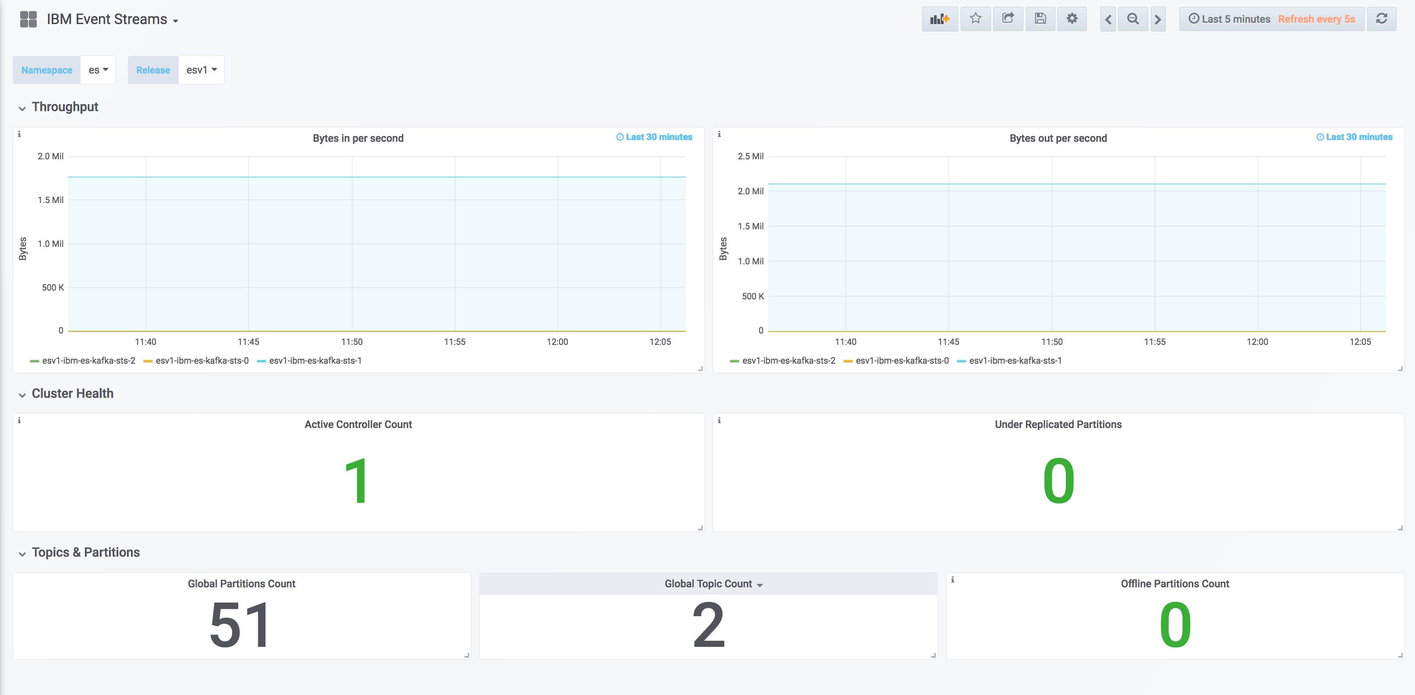Star this dashboard as favorite
This screenshot has height=695, width=1415.
pyautogui.click(x=975, y=19)
